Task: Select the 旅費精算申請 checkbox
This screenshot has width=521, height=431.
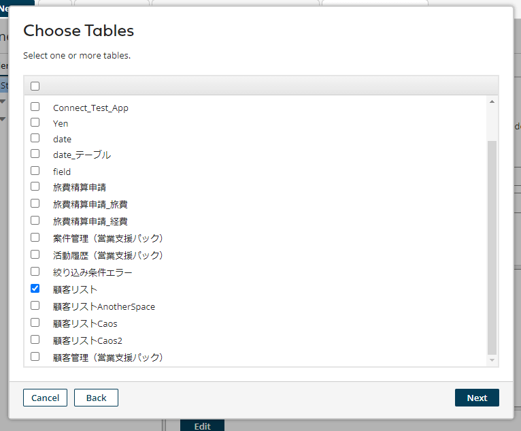Action: [35, 186]
